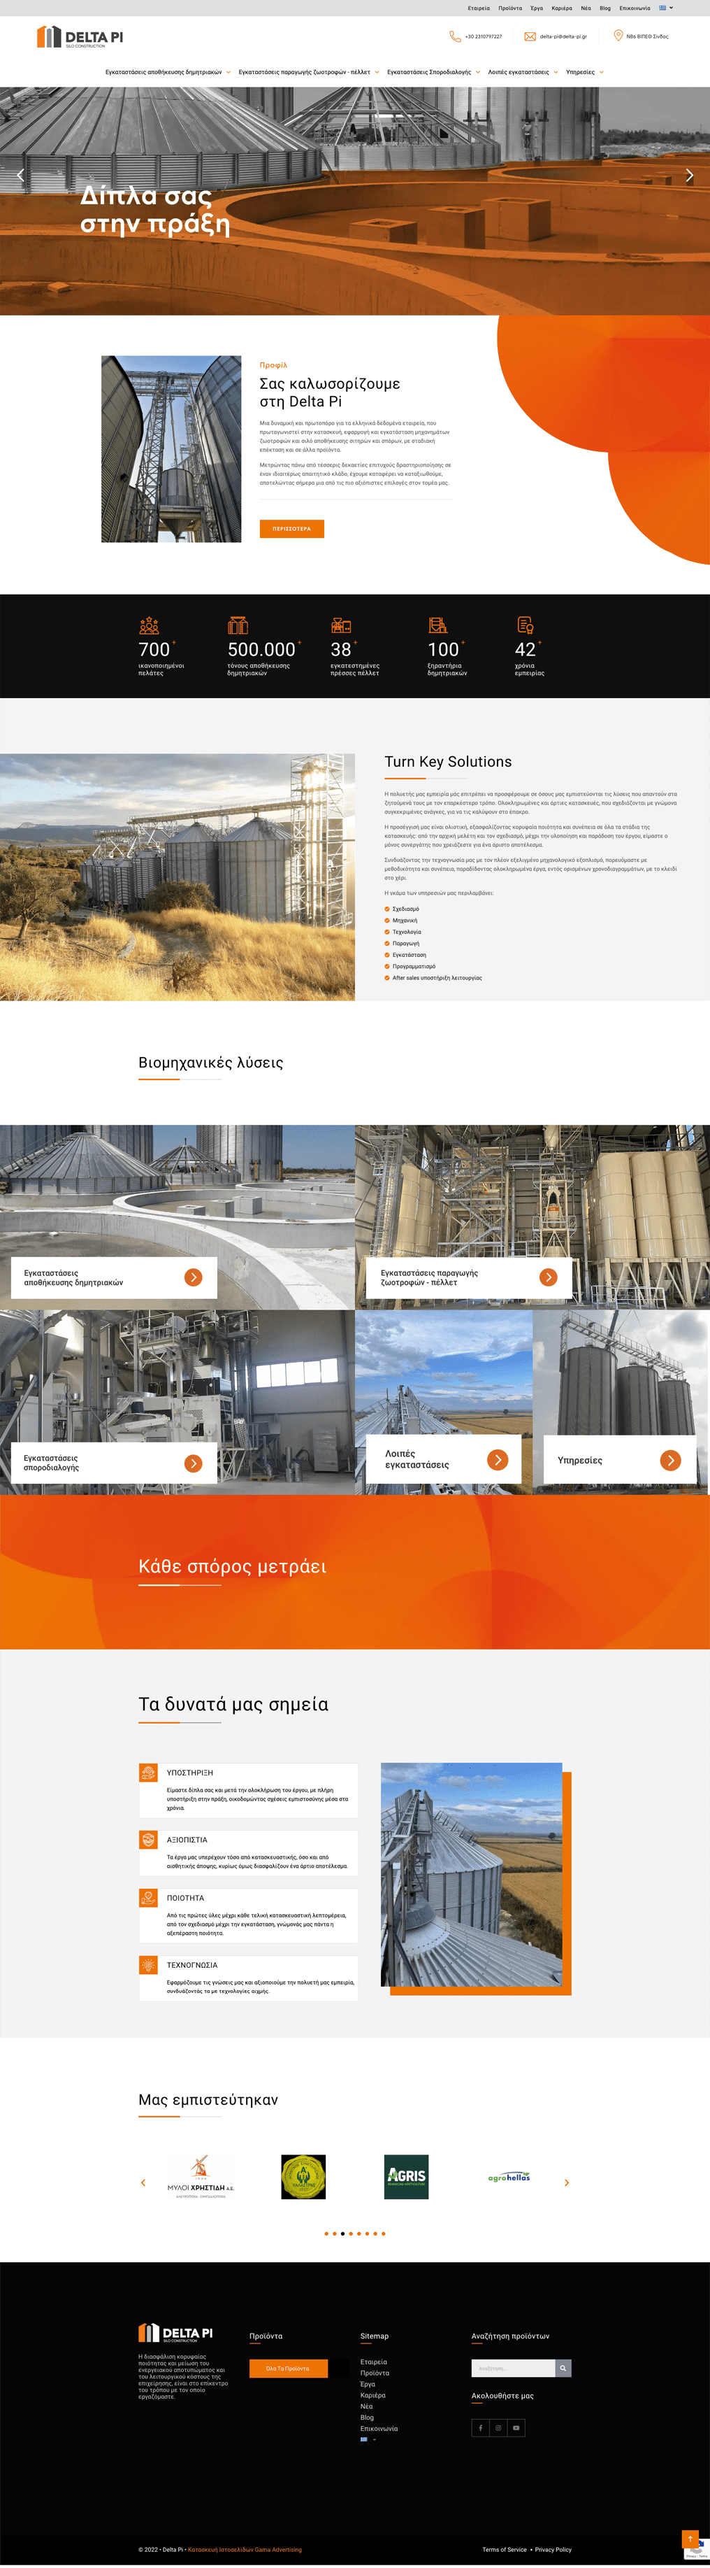This screenshot has width=710, height=2568.
Task: Expand the Λοιπές εγκαταστάσεις navigation dropdown
Action: pyautogui.click(x=522, y=72)
